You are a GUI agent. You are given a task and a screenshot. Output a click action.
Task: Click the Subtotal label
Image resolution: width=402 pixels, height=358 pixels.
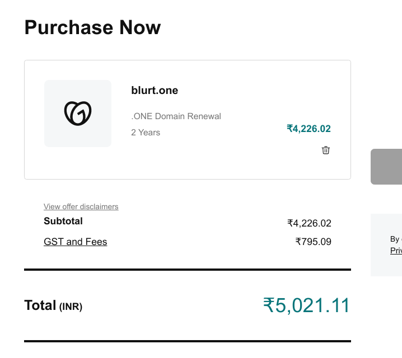tap(63, 221)
